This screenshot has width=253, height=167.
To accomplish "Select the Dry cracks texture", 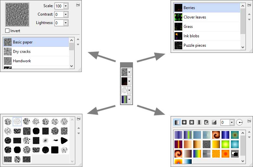I will pyautogui.click(x=36, y=52).
